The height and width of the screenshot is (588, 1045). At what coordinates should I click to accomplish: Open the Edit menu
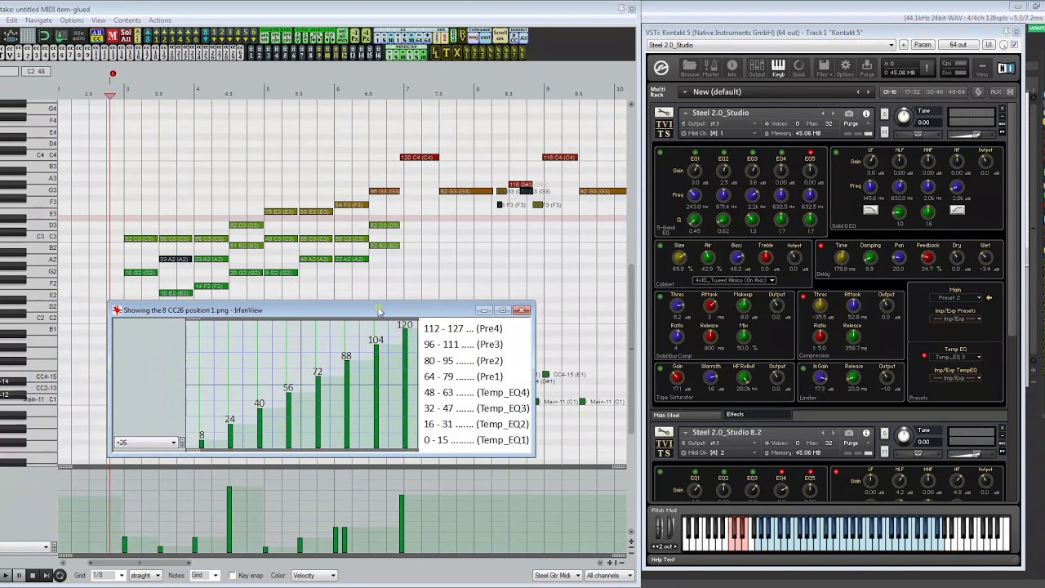pos(11,20)
